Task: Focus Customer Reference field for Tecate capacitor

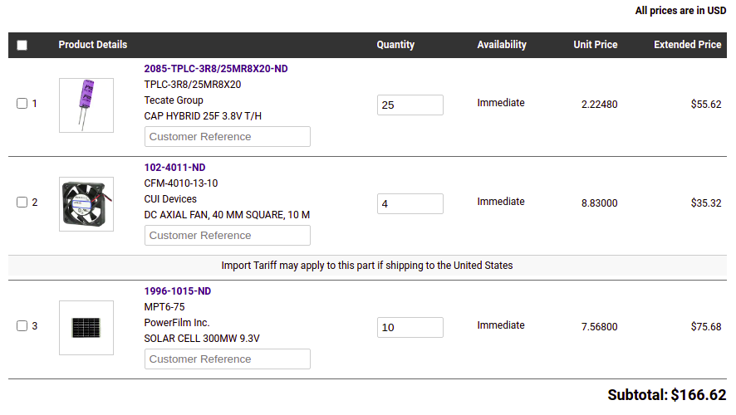Action: coord(228,137)
